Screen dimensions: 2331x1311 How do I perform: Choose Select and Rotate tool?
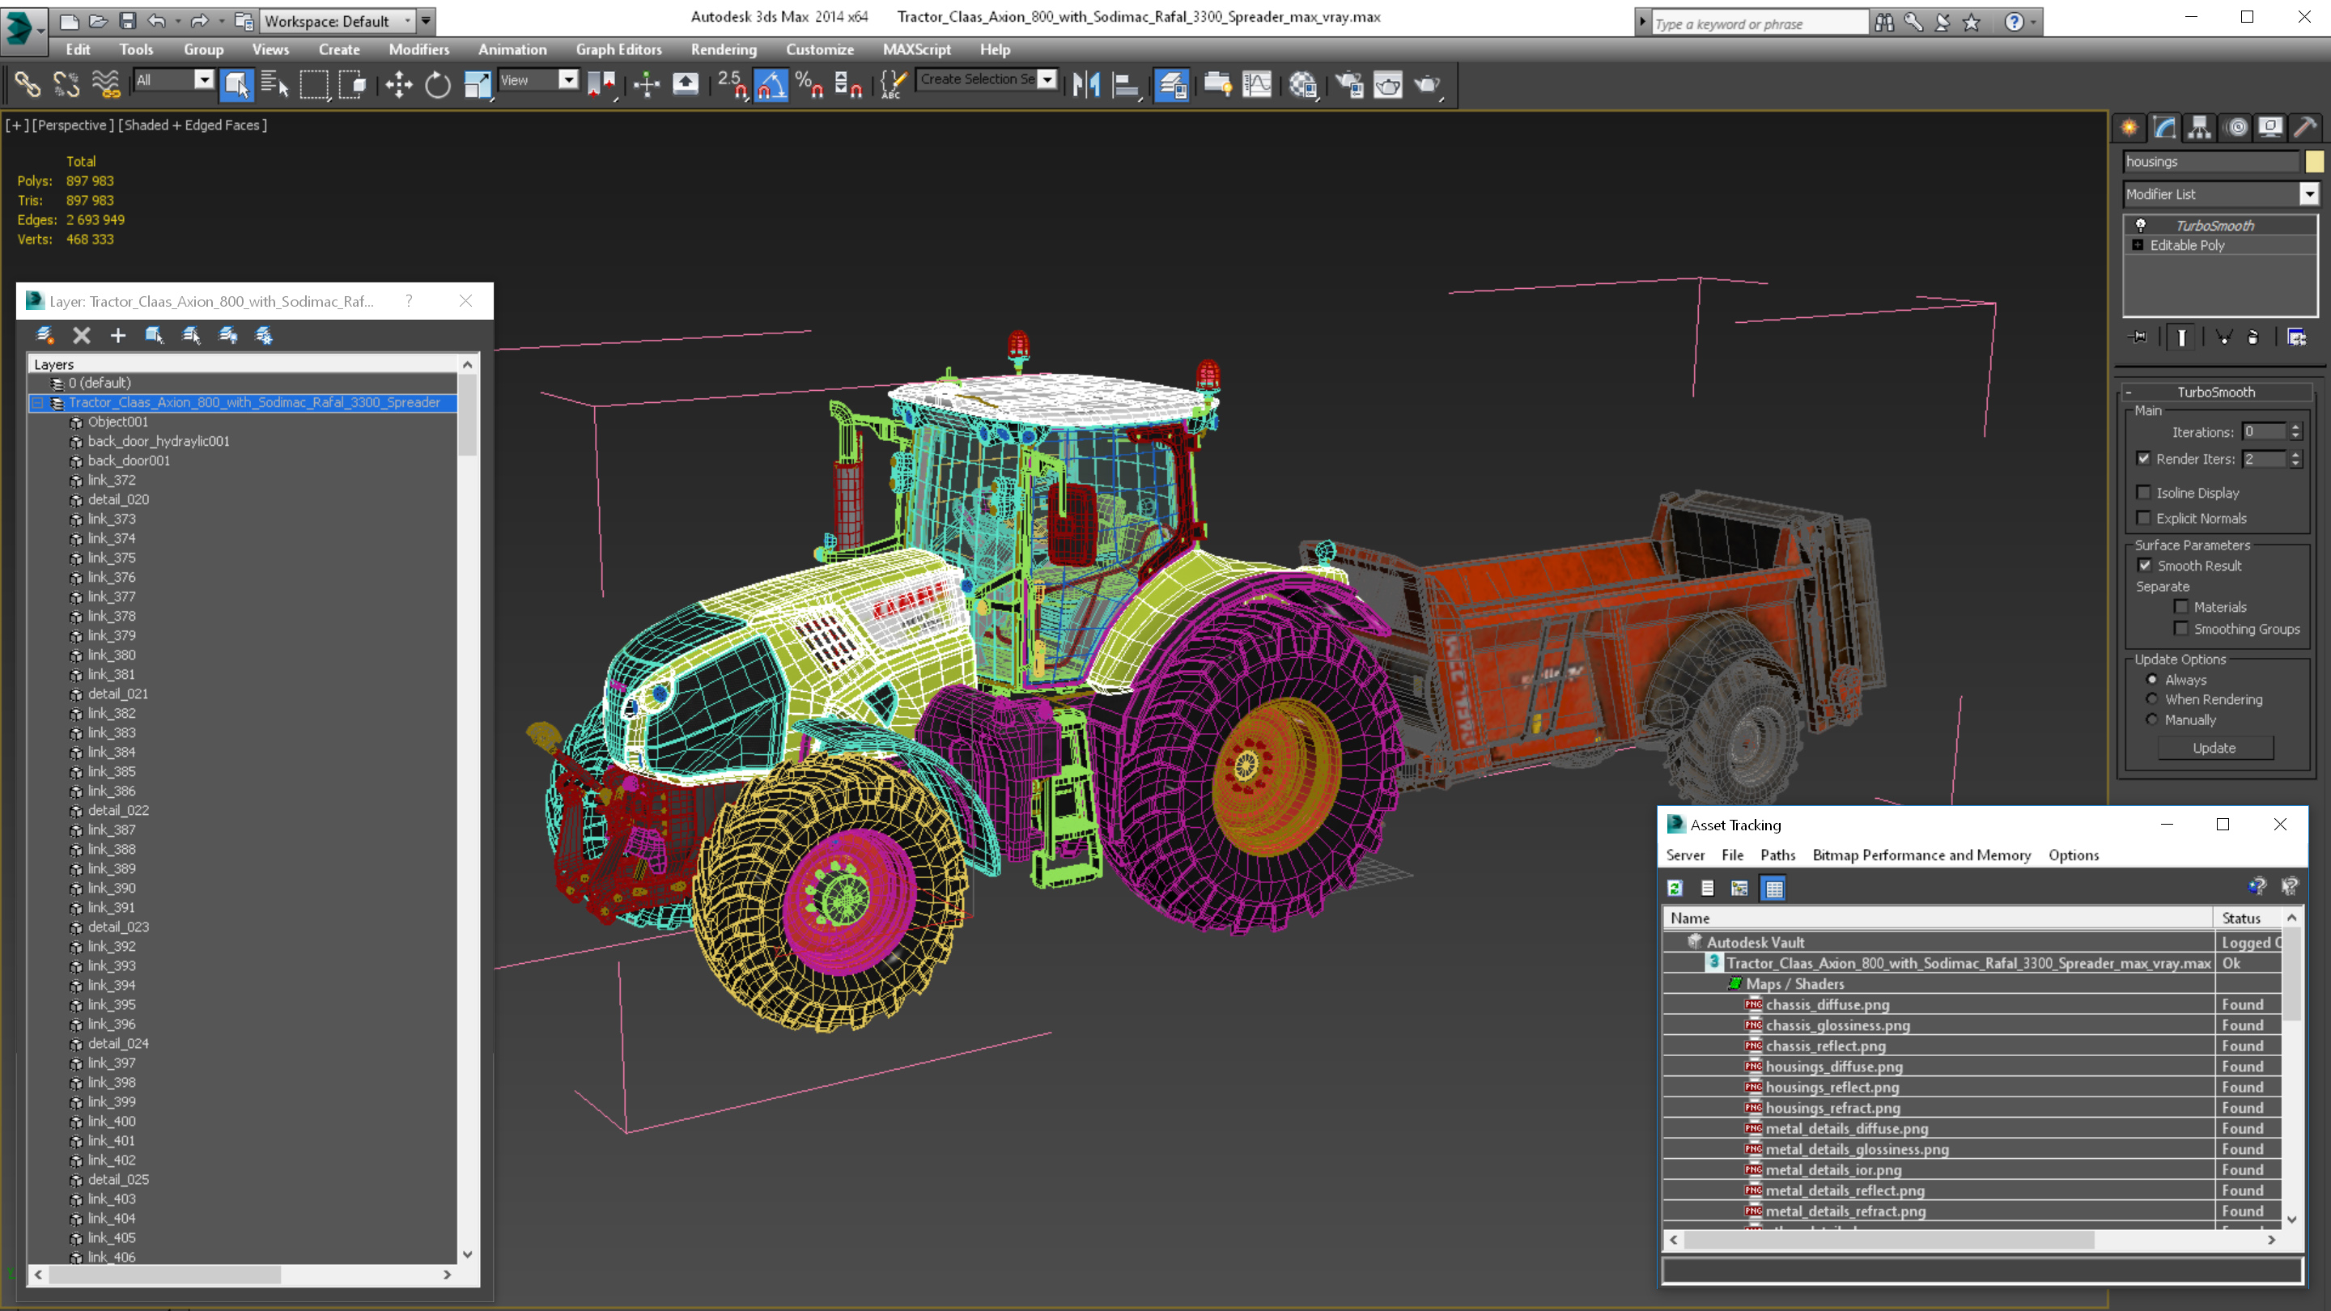pos(438,84)
